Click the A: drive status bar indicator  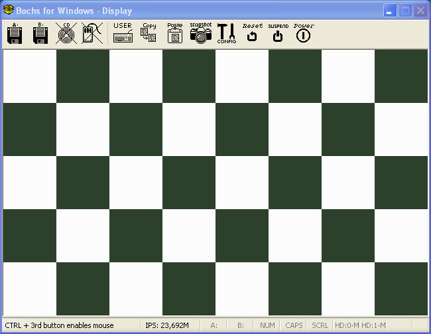point(214,325)
